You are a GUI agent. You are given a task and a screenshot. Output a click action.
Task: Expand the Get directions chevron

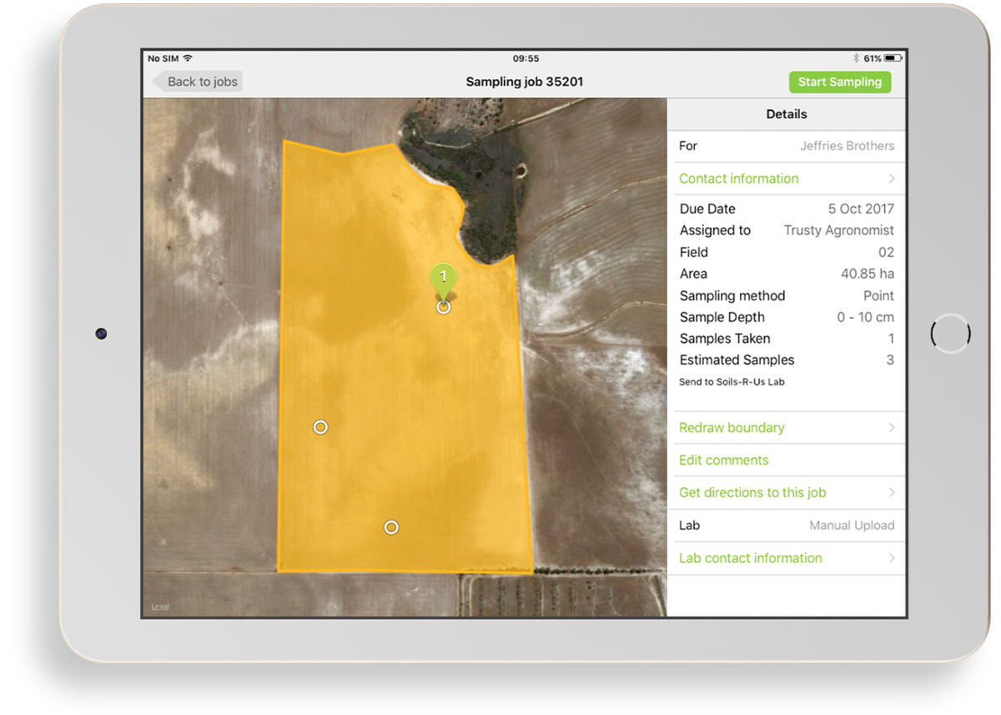click(892, 492)
